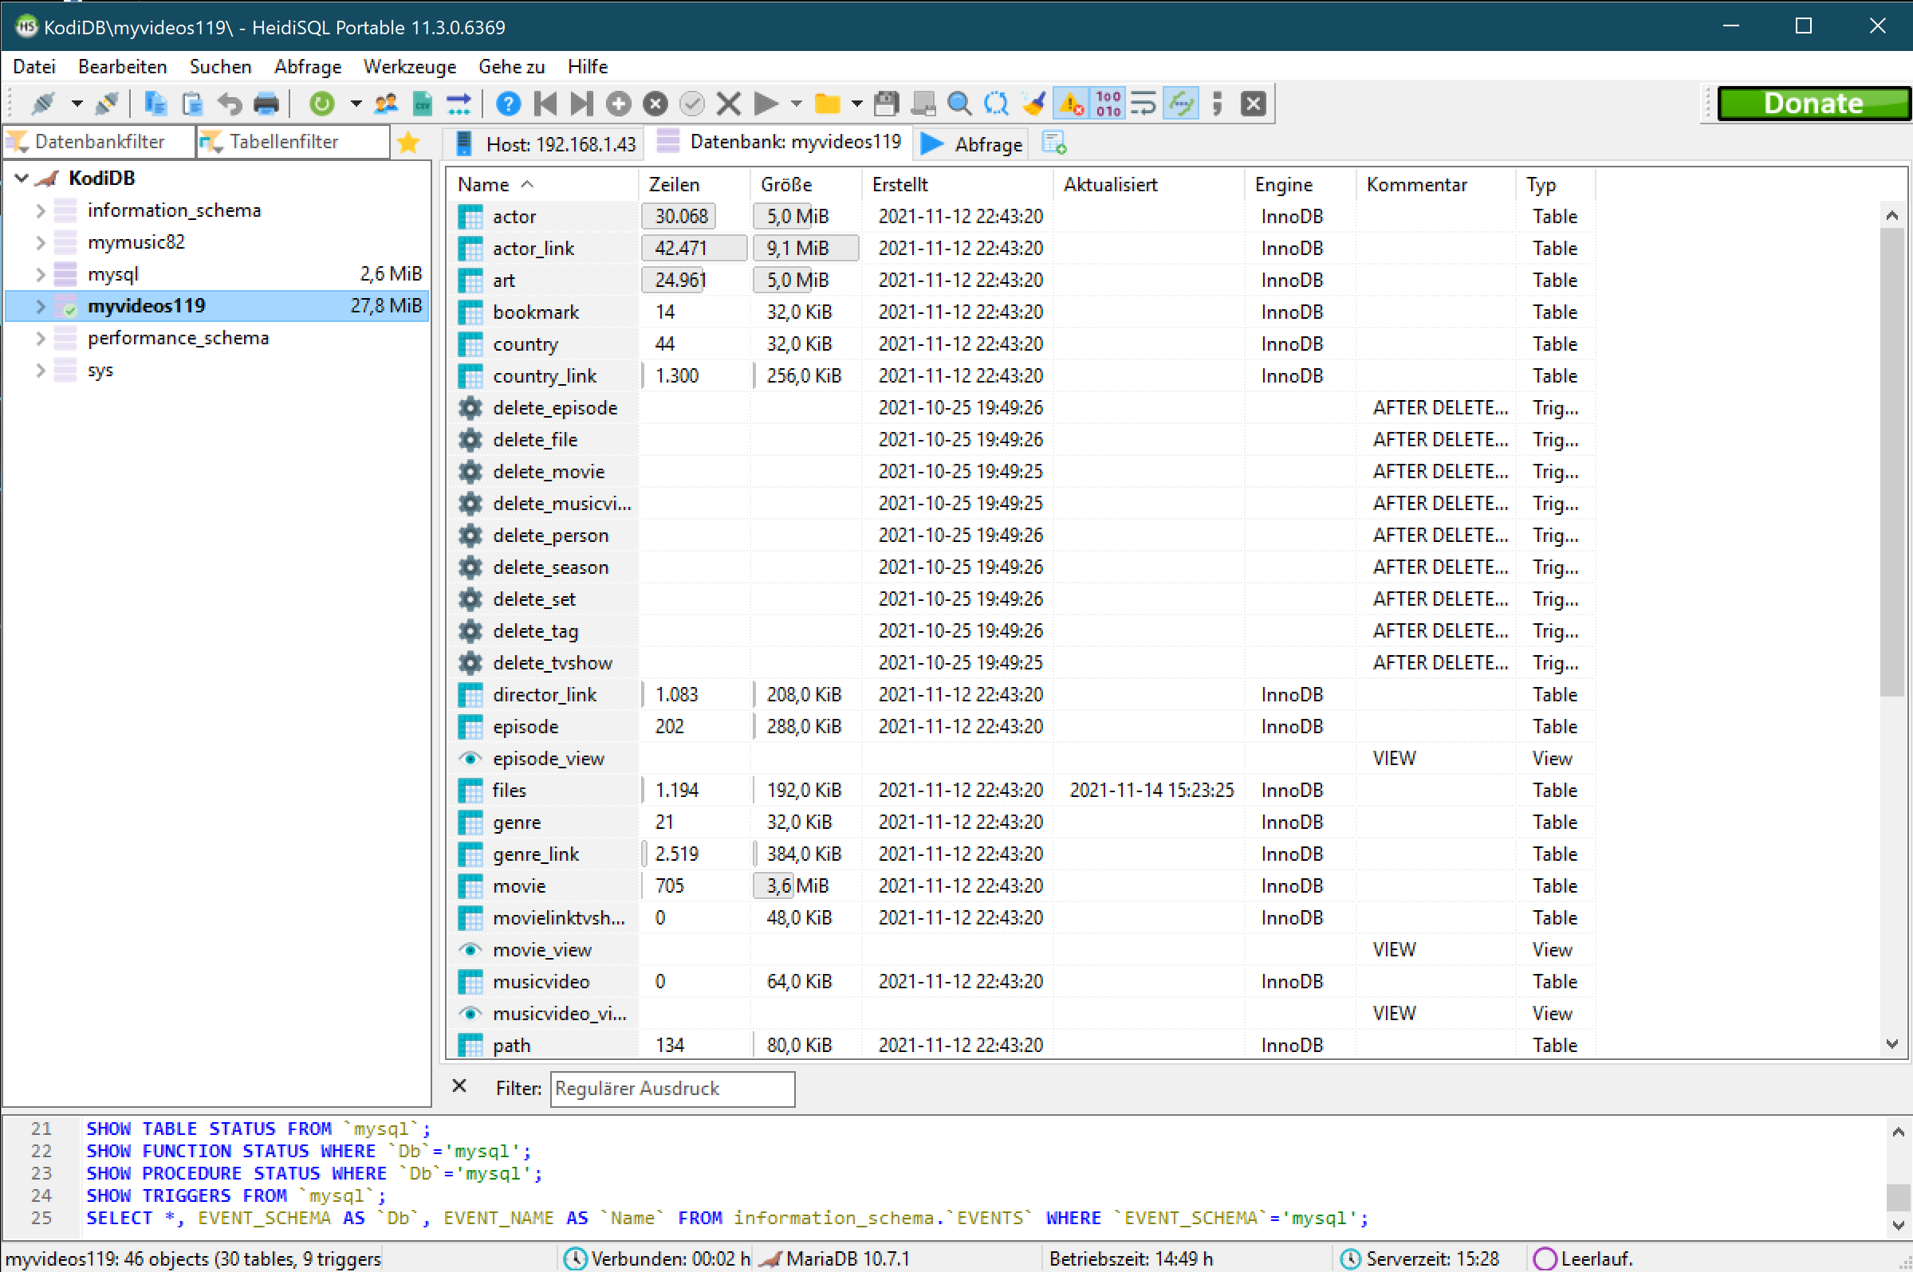Sort by the Name column header
The image size is (1913, 1272).
pyautogui.click(x=542, y=185)
